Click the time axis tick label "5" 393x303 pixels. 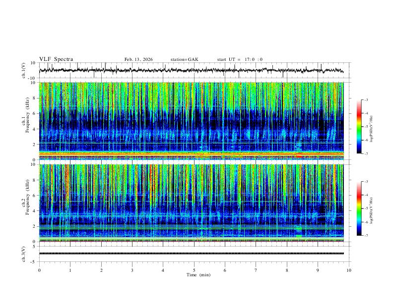tap(194, 270)
